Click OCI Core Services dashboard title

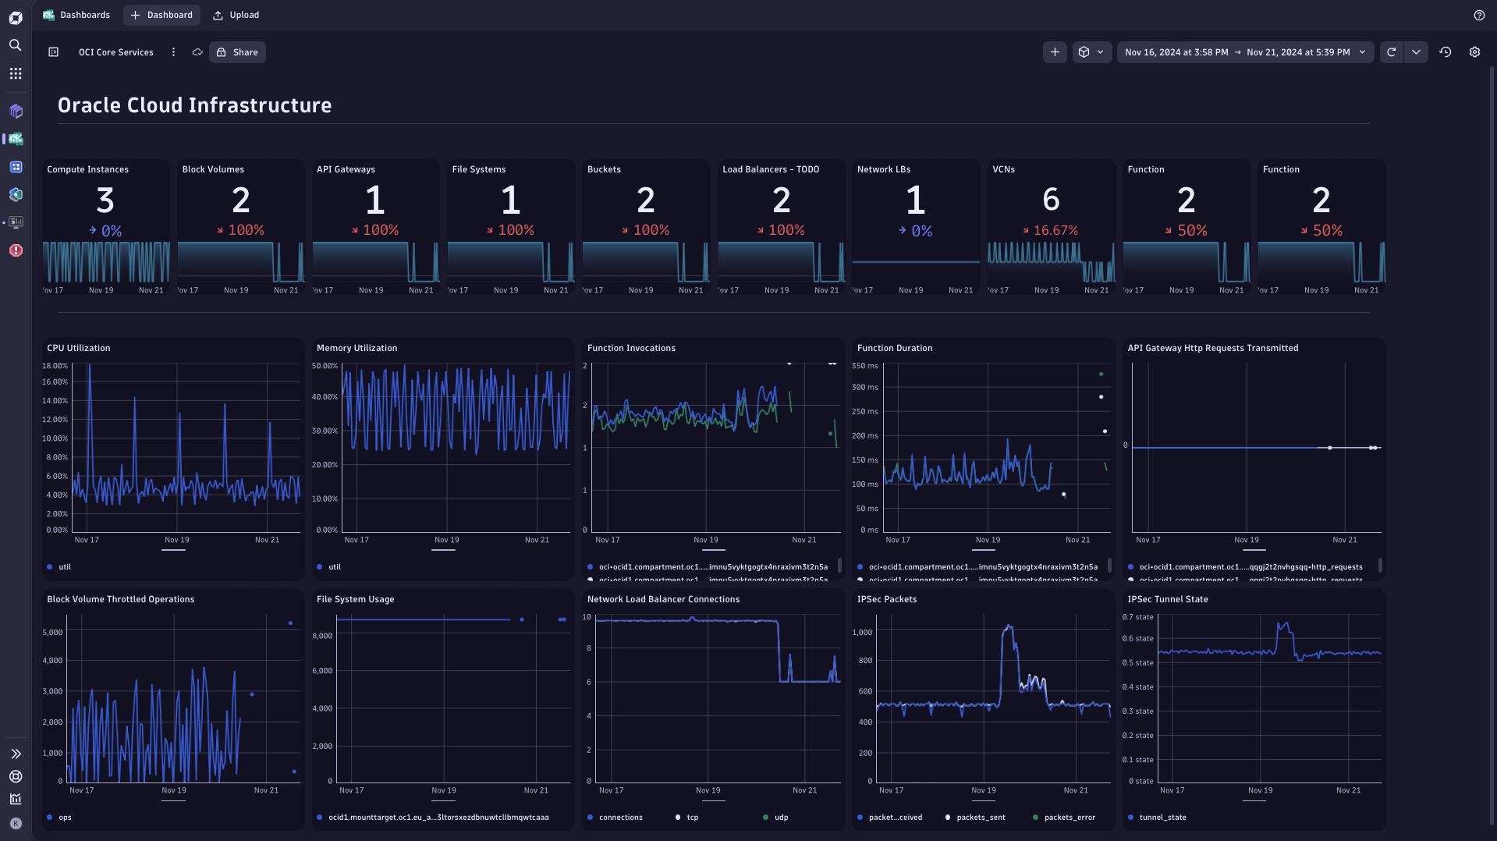pyautogui.click(x=115, y=52)
